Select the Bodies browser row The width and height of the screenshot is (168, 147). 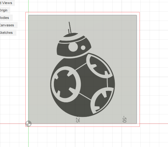tap(6, 18)
